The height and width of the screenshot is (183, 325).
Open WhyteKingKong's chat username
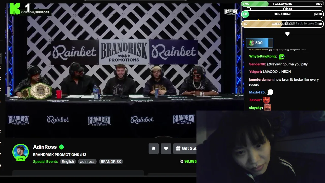[263, 56]
